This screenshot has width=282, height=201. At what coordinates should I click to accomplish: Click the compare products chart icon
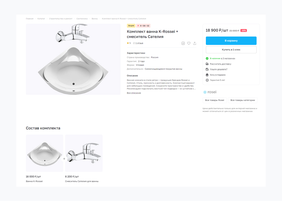click(183, 43)
